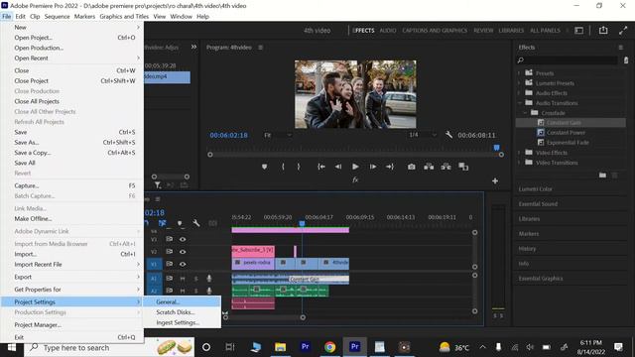The height and width of the screenshot is (357, 635).
Task: Click Save As in File menu
Action: 72,143
